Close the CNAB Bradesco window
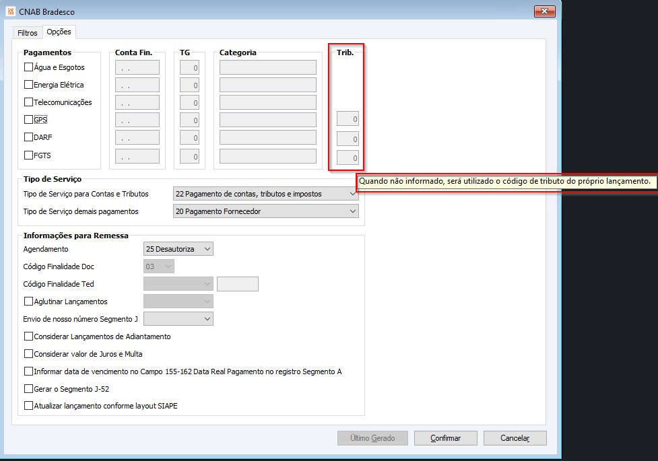The height and width of the screenshot is (461, 658). pos(544,11)
